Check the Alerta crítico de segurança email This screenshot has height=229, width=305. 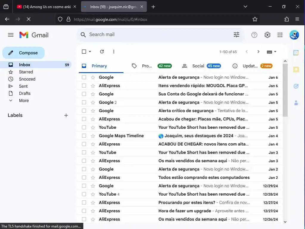pyautogui.click(x=84, y=111)
